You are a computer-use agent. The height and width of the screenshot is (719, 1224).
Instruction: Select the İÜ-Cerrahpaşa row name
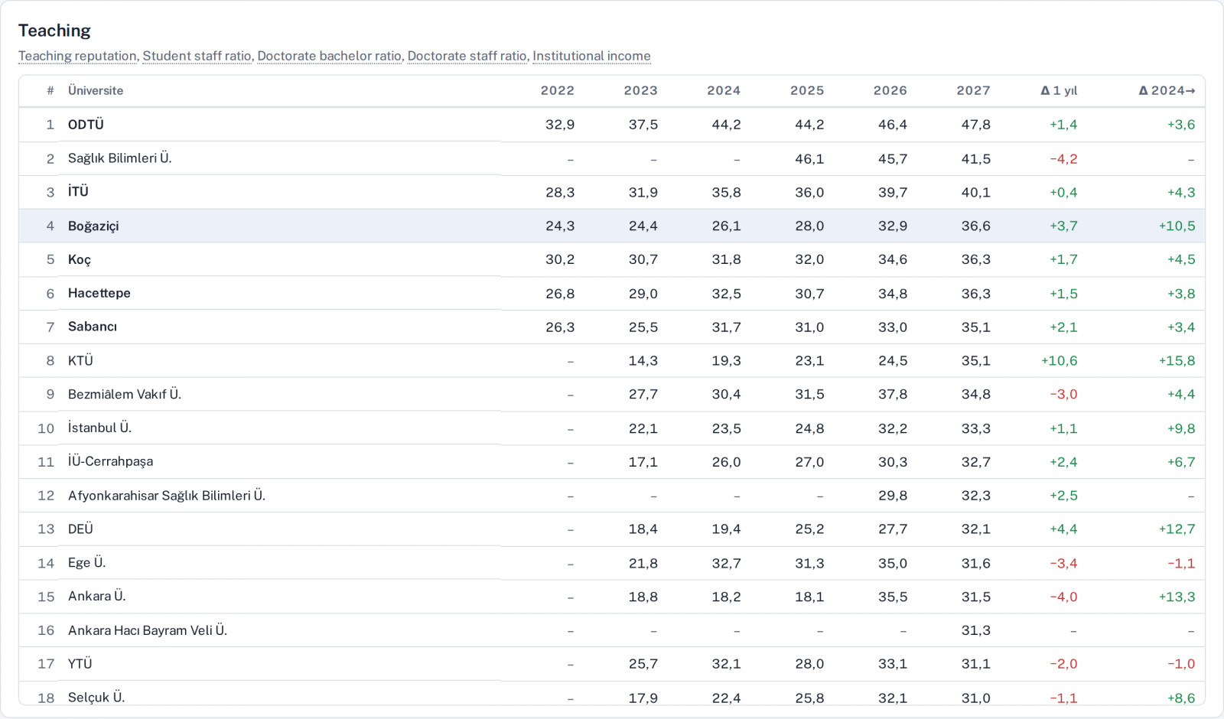pyautogui.click(x=110, y=461)
